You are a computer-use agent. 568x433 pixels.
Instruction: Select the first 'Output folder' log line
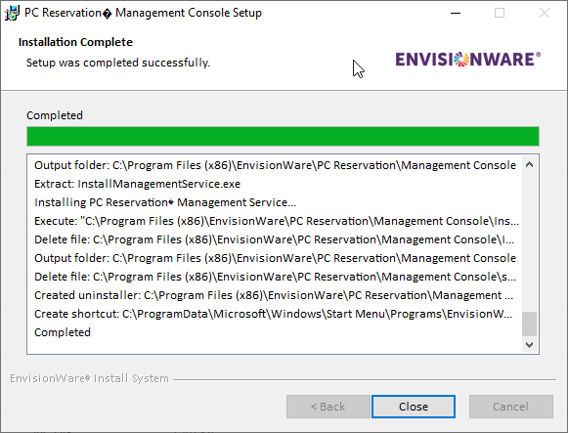275,165
